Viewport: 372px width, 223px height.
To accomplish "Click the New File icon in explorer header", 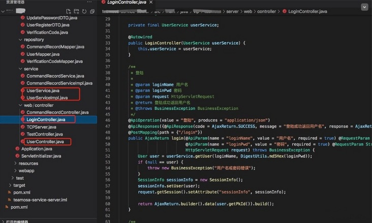I will (x=69, y=11).
